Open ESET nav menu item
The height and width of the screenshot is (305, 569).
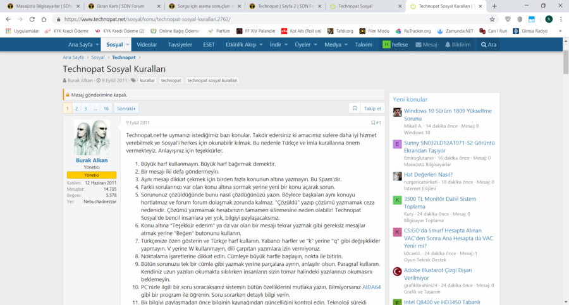pos(209,45)
